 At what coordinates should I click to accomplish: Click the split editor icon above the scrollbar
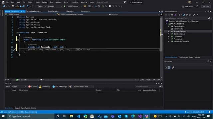pos(161,14)
